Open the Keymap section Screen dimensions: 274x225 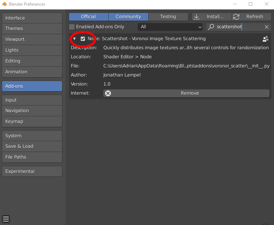click(x=32, y=122)
